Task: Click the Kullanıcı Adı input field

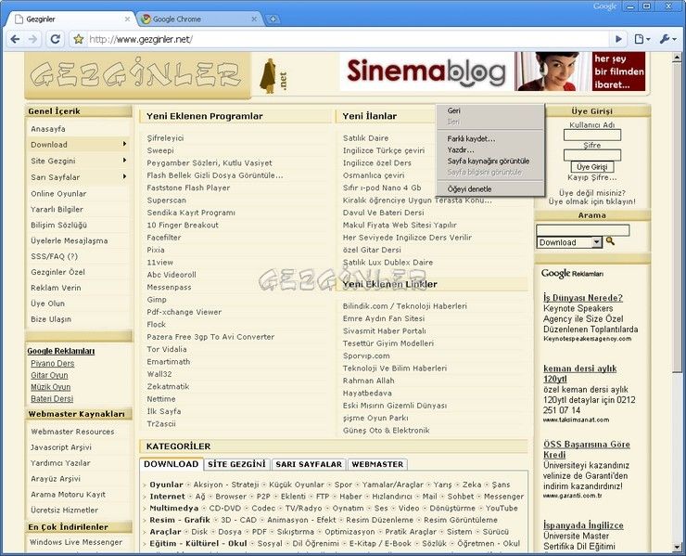Action: click(592, 135)
